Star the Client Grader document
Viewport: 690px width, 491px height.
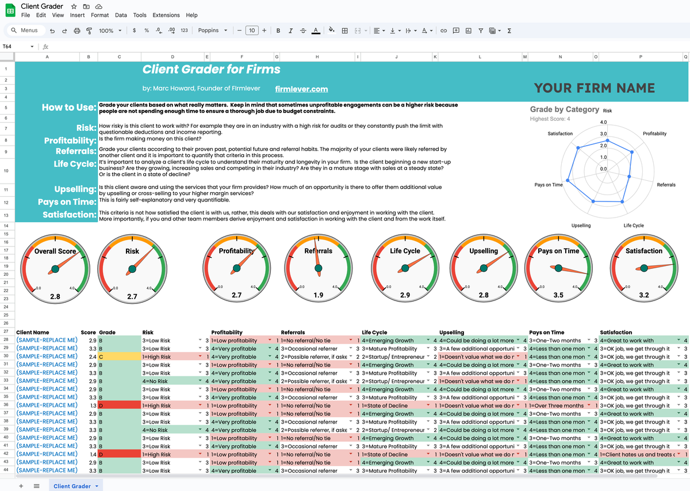(x=74, y=6)
